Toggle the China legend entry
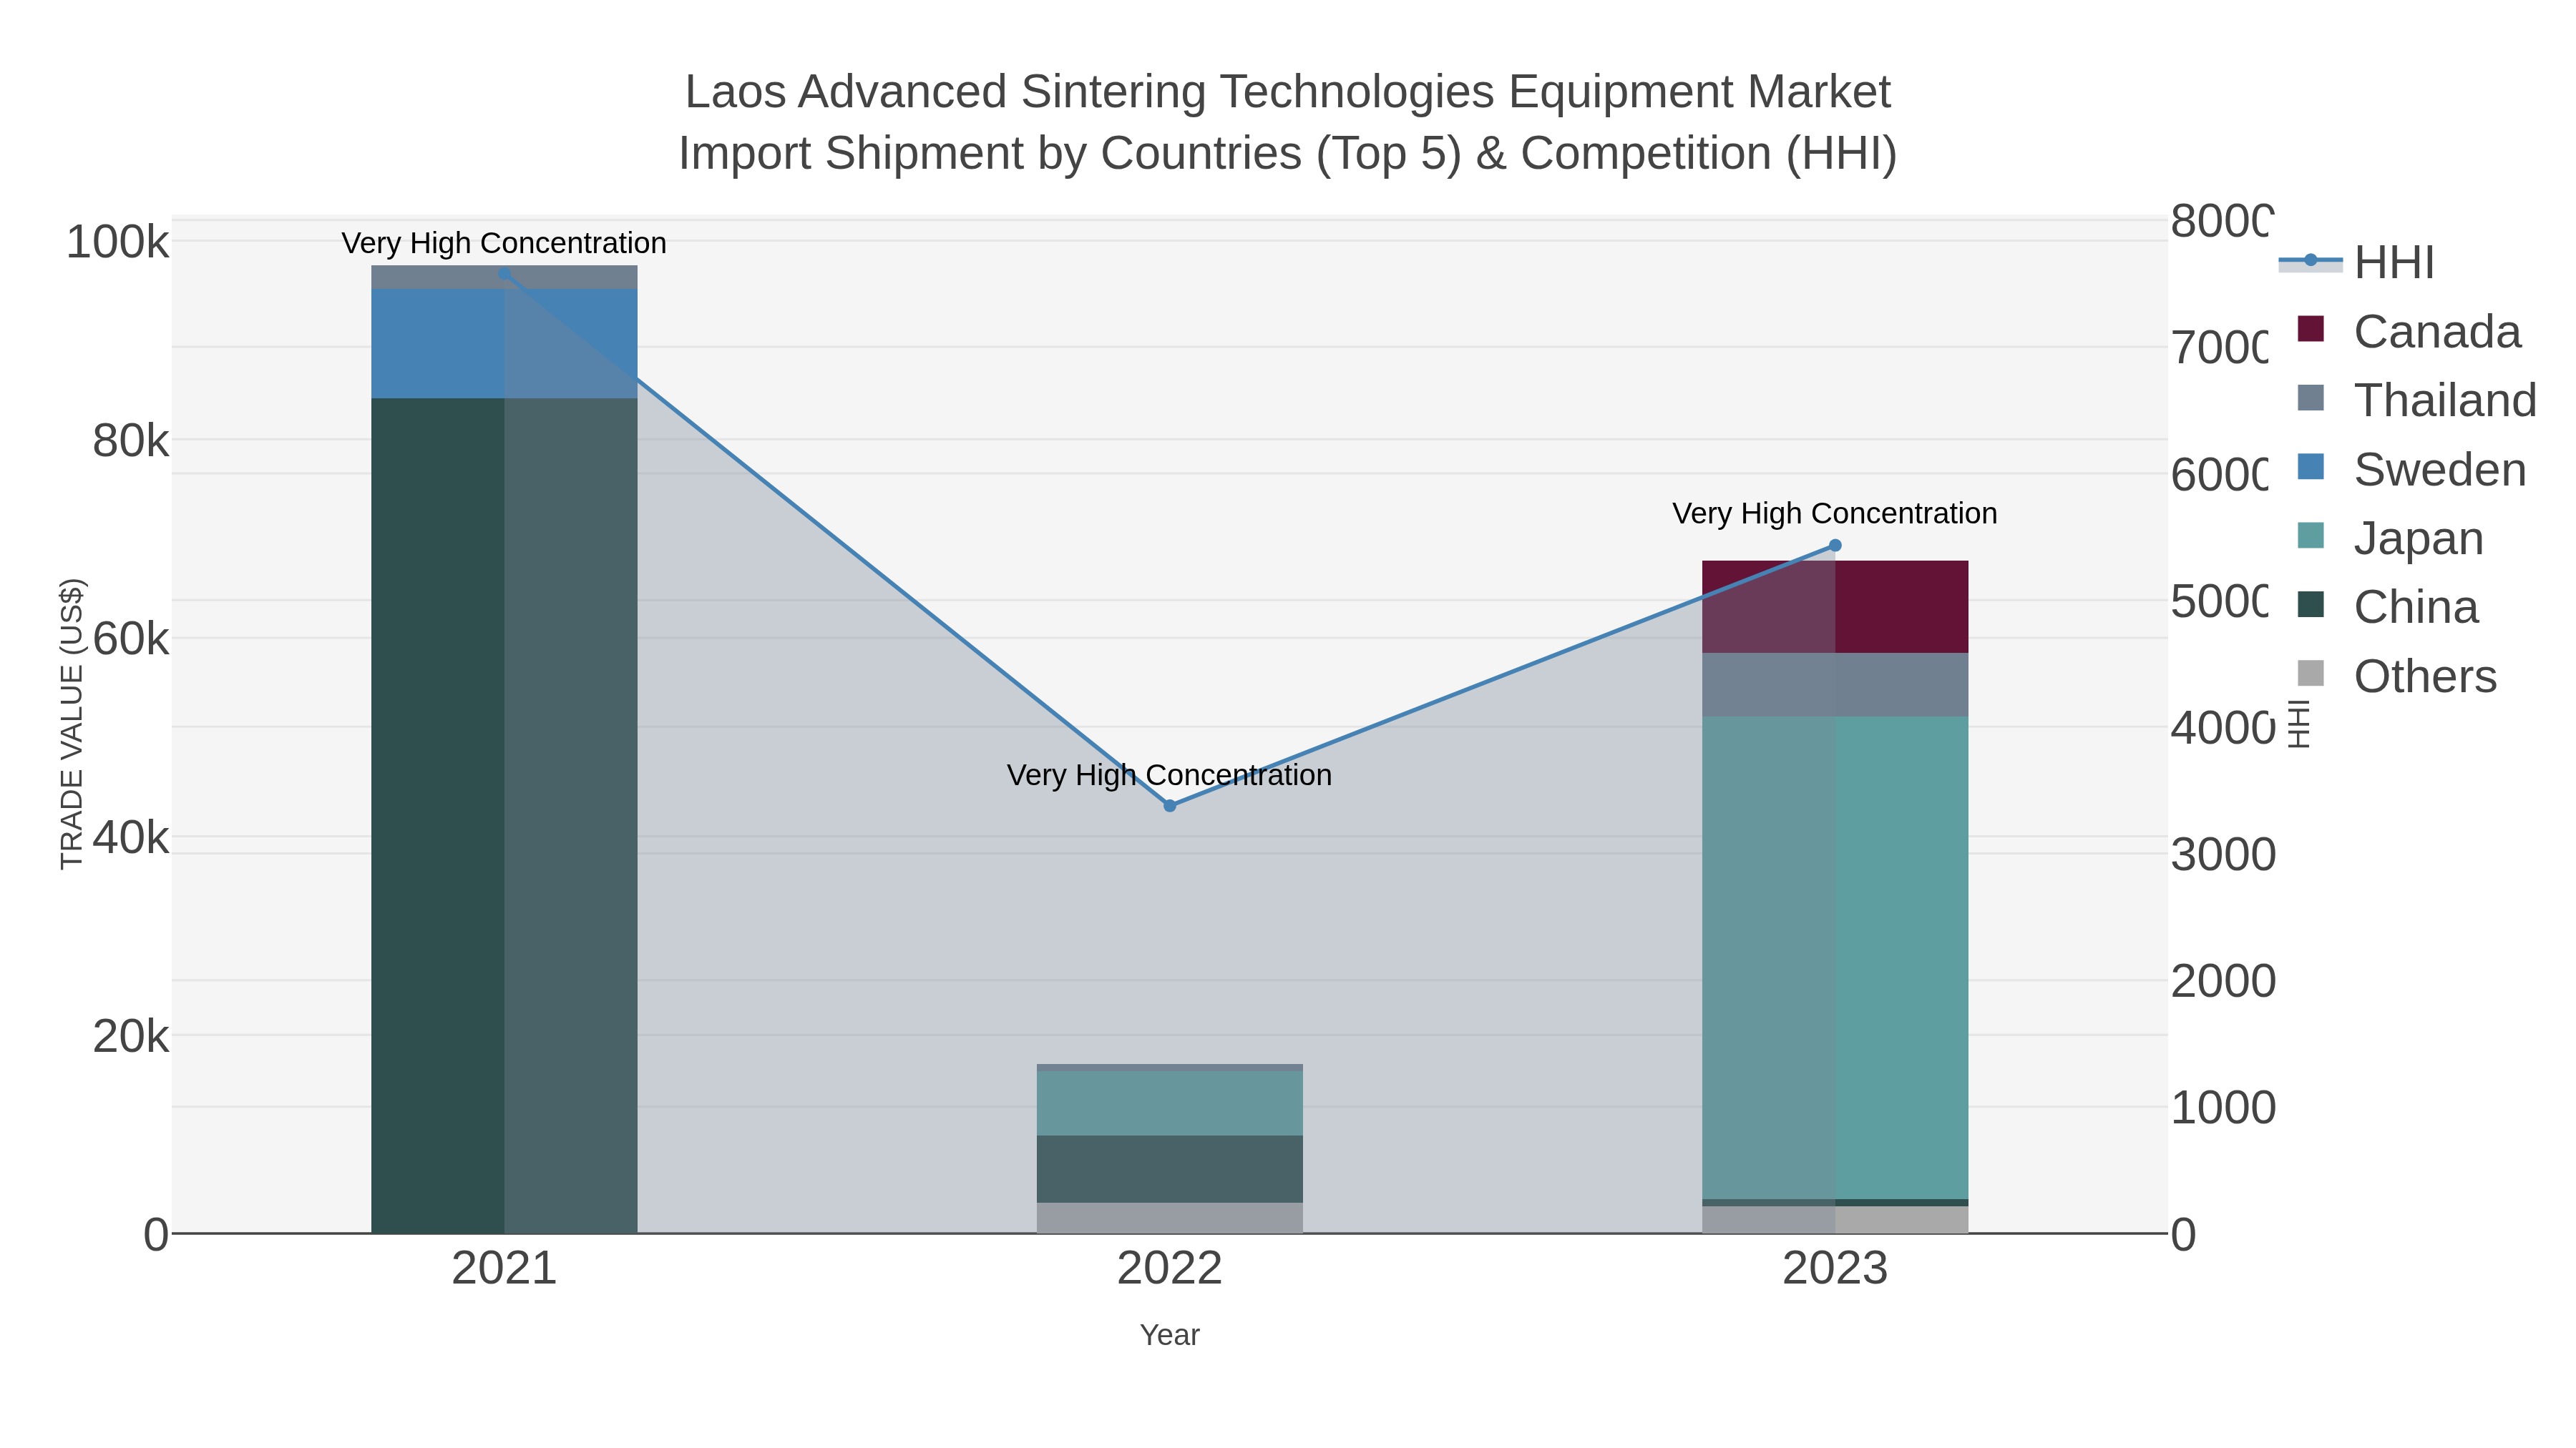Viewport: 2576px width, 1448px height. pyautogui.click(x=2388, y=608)
